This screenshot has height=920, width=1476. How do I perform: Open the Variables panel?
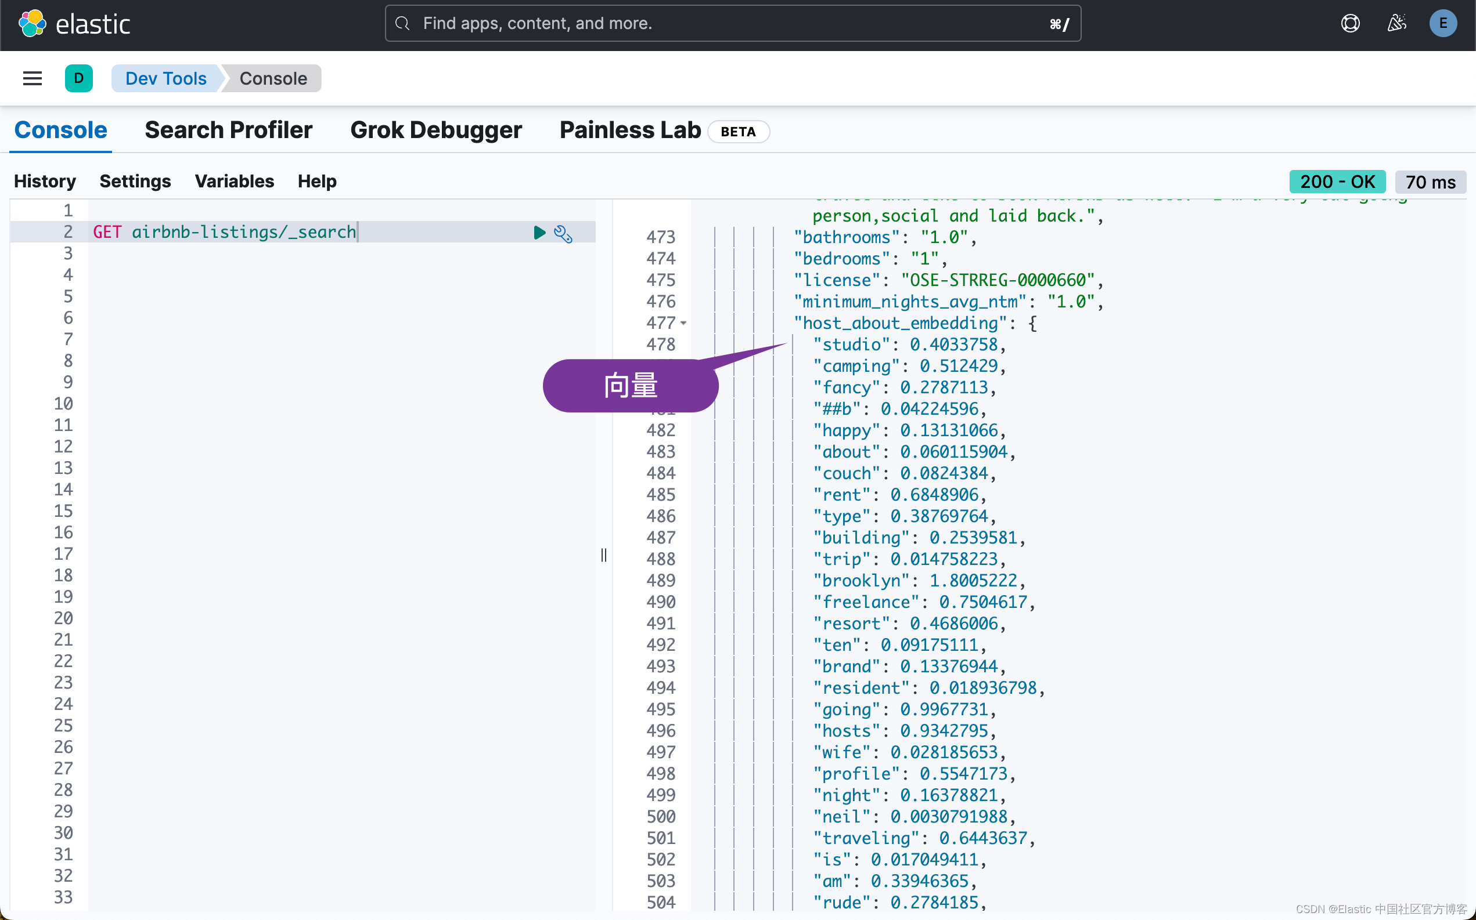point(235,182)
